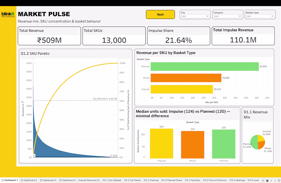Click the Total Impulse Revenue 110.1M value
Image resolution: width=281 pixels, height=183 pixels.
click(x=243, y=40)
